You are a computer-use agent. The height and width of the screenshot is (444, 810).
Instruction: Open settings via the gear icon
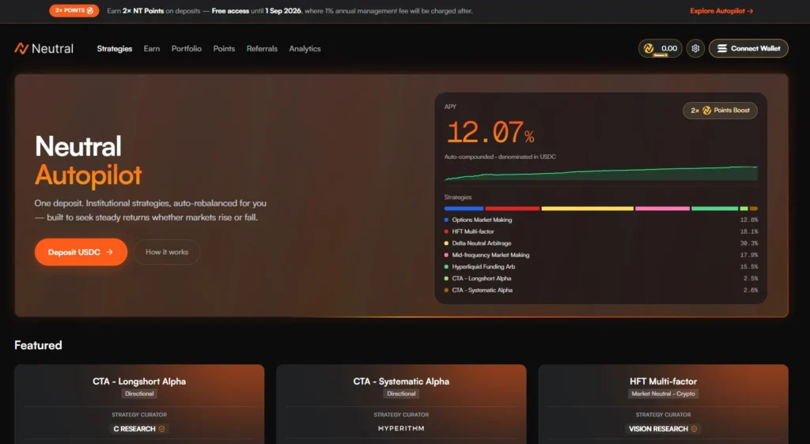695,48
